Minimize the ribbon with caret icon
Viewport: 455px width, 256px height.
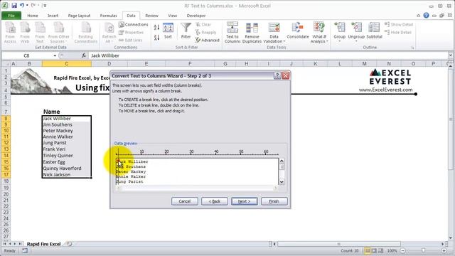(x=419, y=16)
